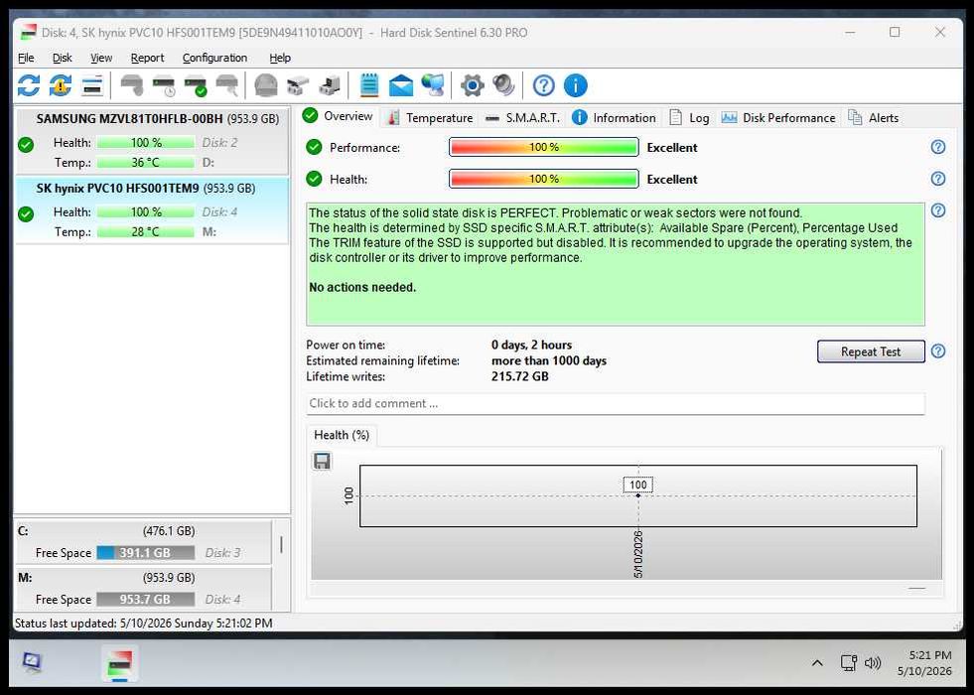Open the Alerts tab
Viewport: 974px width, 695px height.
coord(874,118)
